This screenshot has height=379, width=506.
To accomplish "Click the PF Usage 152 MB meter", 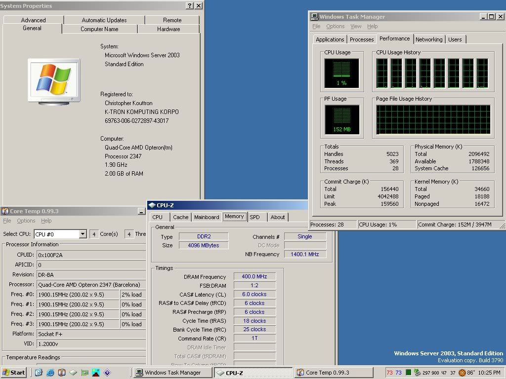I will click(342, 119).
